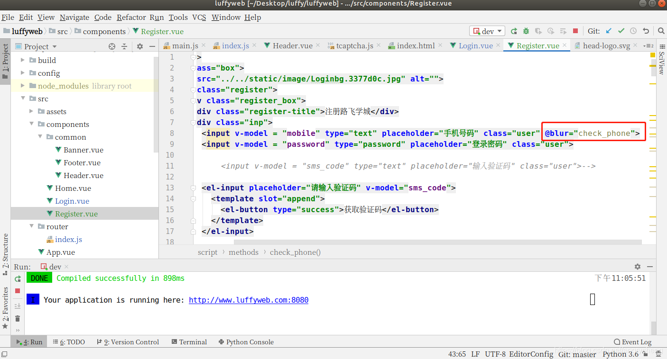Toggle the 6: TODO tool window
The image size is (667, 359).
[x=69, y=342]
